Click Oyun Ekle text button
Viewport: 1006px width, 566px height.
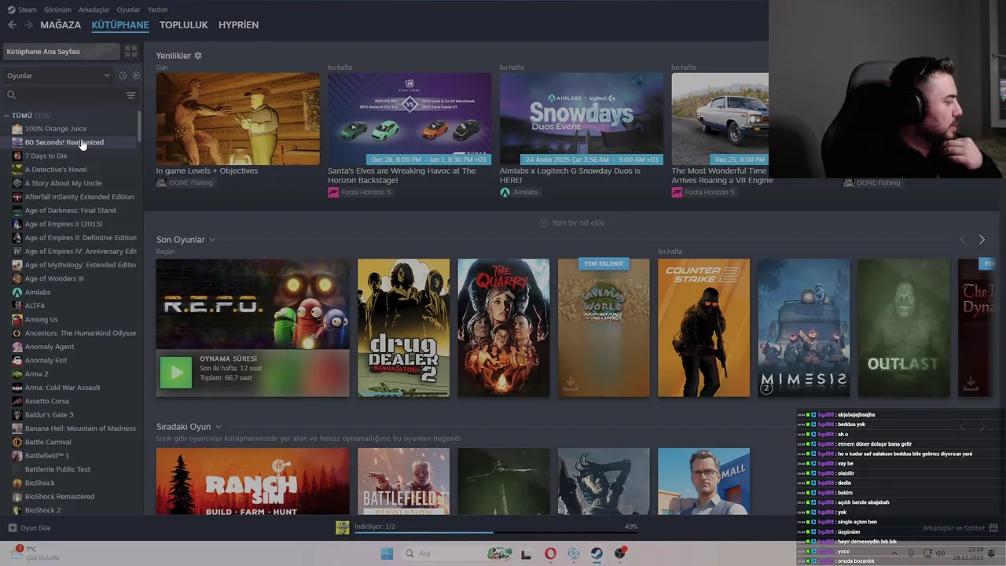(35, 528)
